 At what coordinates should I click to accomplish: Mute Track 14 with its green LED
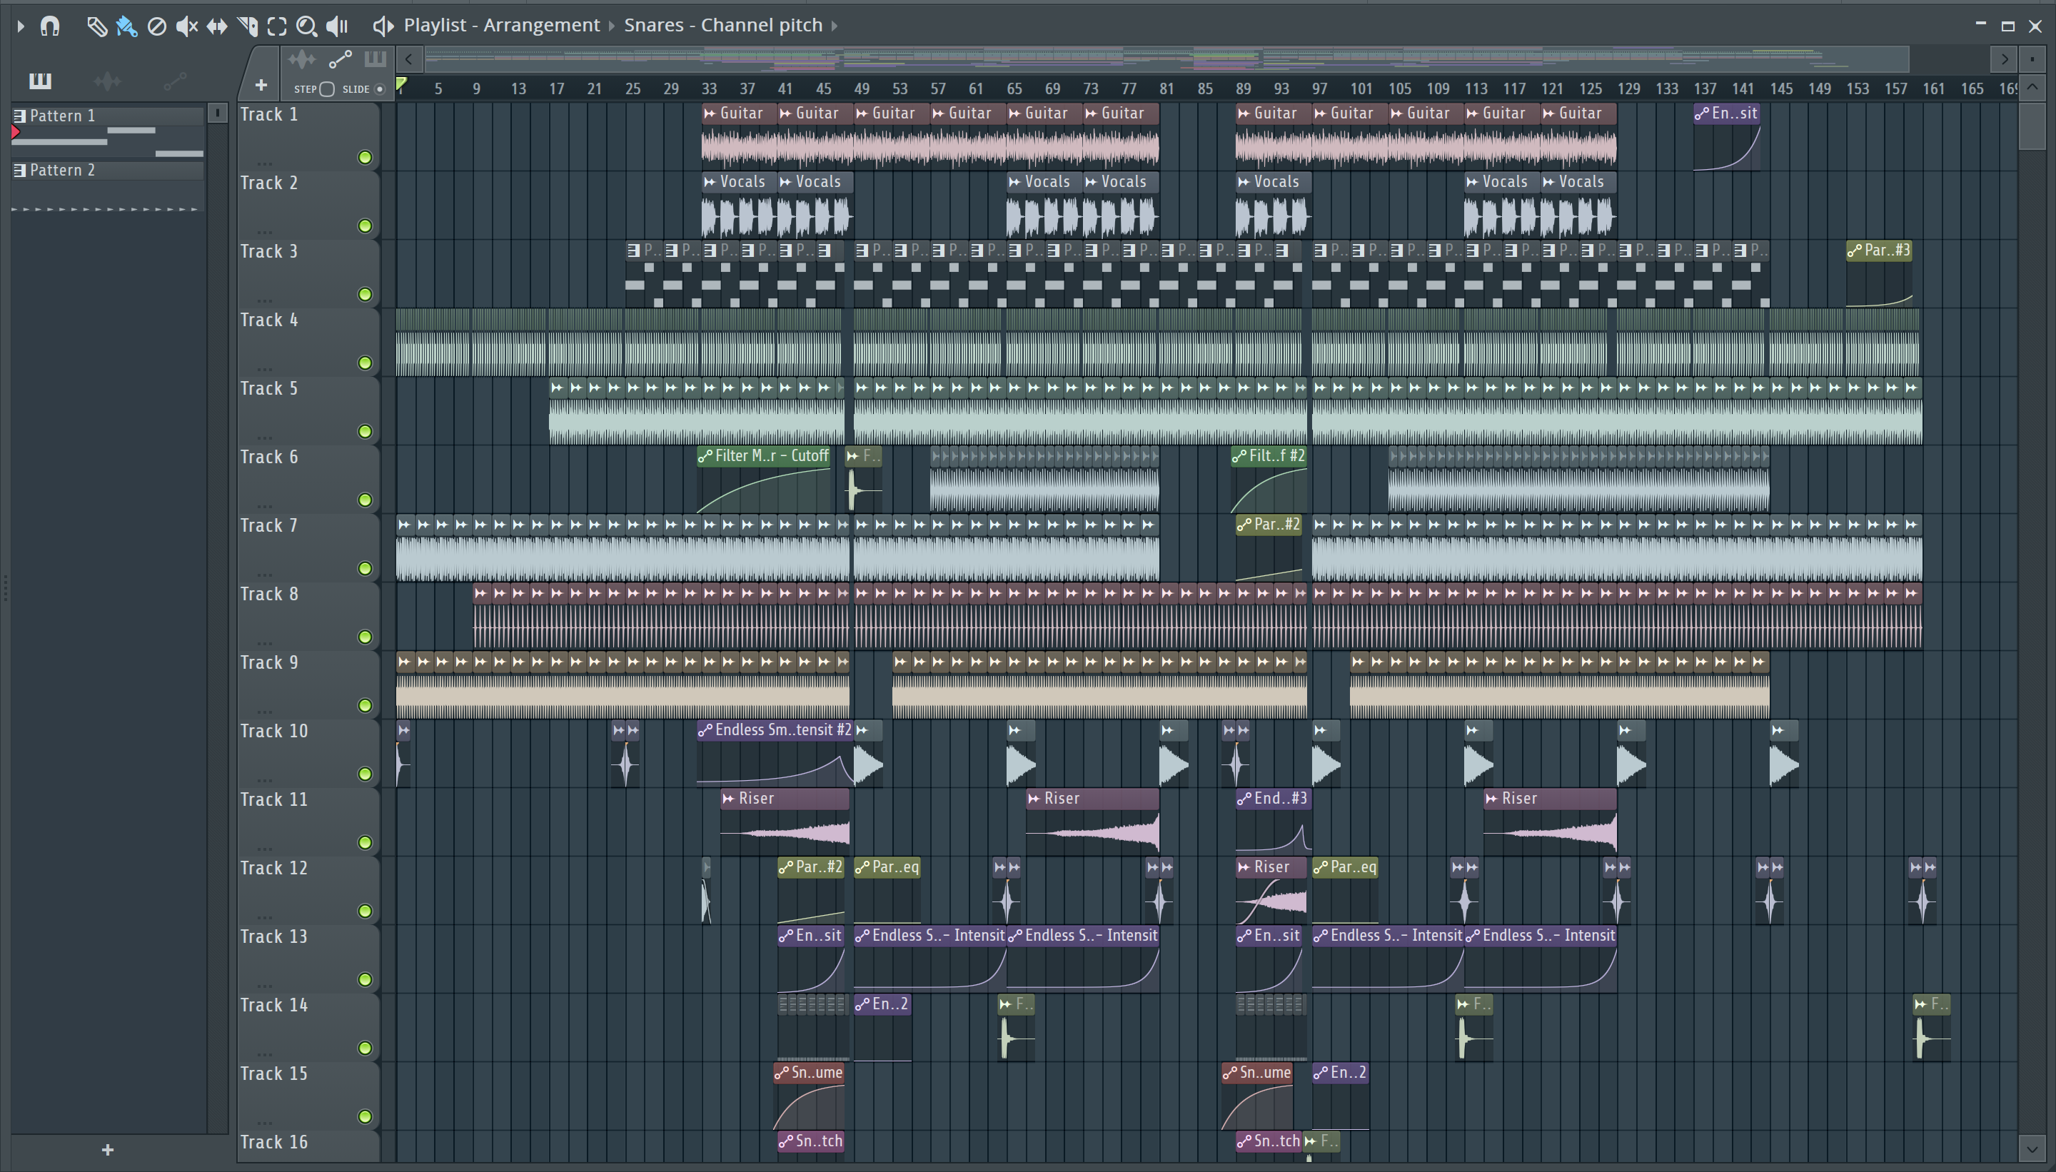point(365,1048)
